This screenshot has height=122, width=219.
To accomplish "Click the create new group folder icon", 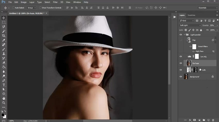I will pos(204,120).
